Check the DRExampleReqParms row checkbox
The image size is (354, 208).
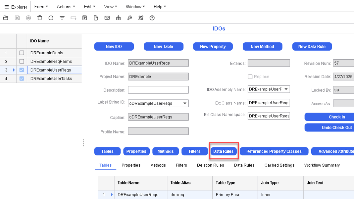(x=22, y=61)
